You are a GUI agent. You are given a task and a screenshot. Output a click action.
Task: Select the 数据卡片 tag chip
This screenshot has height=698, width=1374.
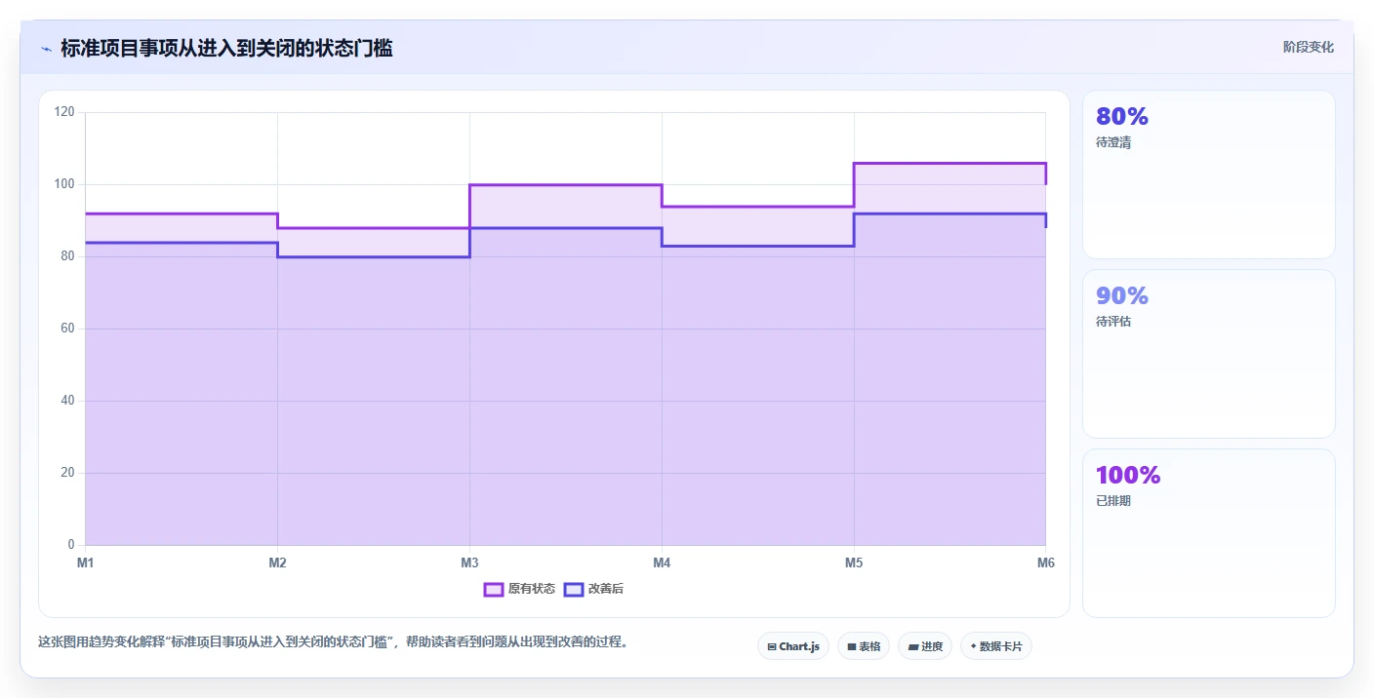pos(996,646)
